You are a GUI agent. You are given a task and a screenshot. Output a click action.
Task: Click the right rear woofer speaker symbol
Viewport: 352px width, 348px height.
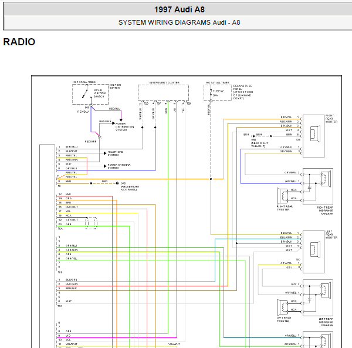point(315,133)
